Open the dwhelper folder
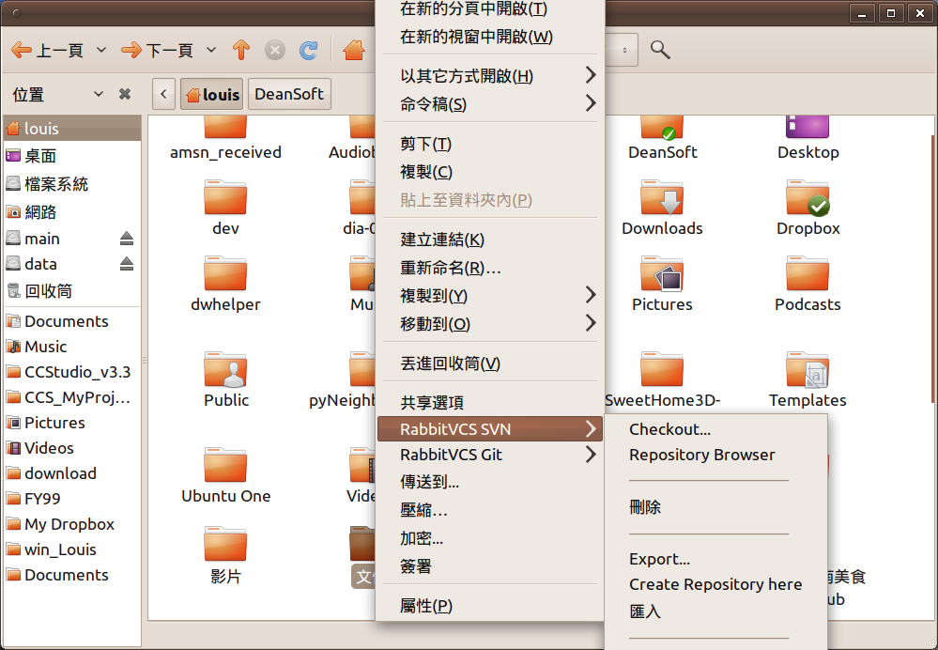Image resolution: width=938 pixels, height=650 pixels. click(x=225, y=284)
